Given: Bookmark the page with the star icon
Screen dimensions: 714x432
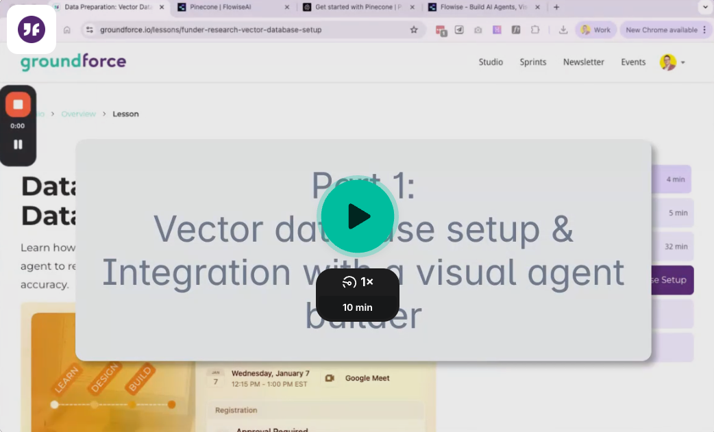Looking at the screenshot, I should pos(413,29).
